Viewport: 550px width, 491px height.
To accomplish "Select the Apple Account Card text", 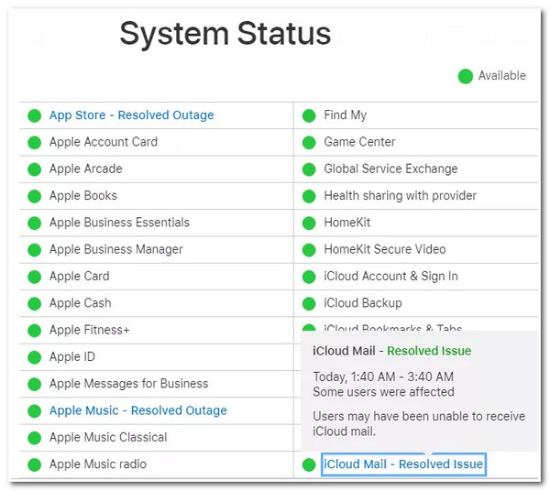I will (x=104, y=142).
